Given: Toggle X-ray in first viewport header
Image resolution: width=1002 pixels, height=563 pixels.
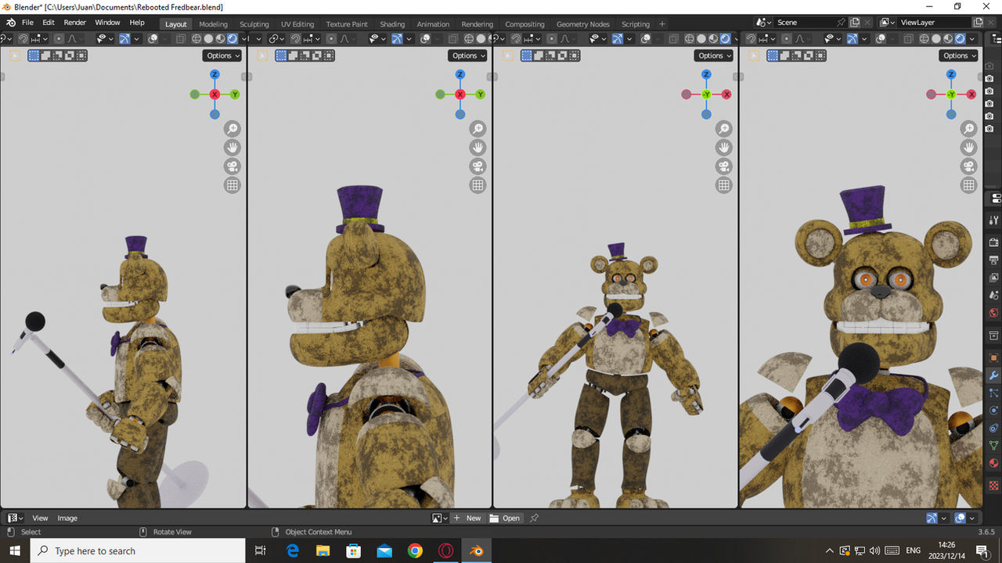Looking at the screenshot, I should click(180, 38).
